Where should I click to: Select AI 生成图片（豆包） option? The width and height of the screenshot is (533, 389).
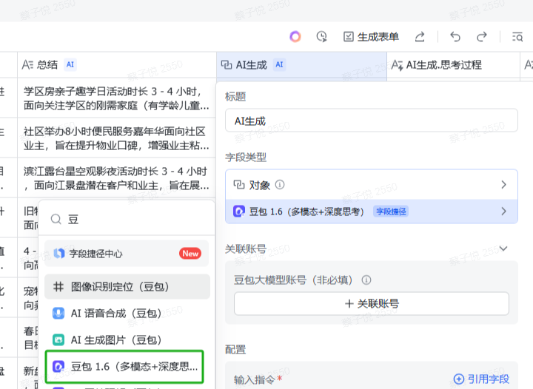click(x=127, y=339)
